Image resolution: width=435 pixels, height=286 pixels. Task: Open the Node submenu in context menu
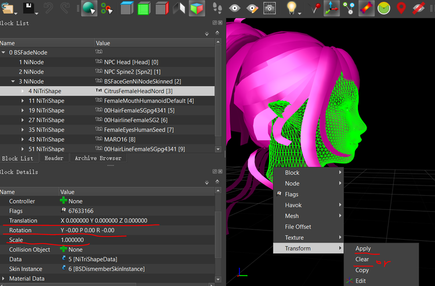(308, 184)
